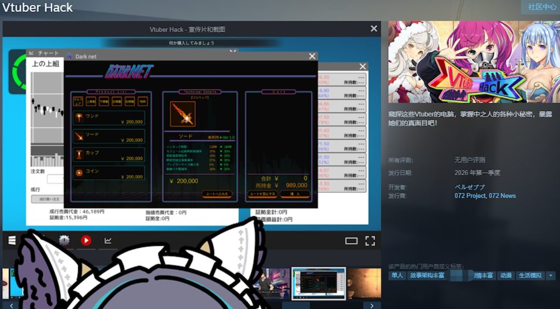The width and height of the screenshot is (560, 309).
Task: Open the 上移動 category tab
Action: [x=91, y=102]
